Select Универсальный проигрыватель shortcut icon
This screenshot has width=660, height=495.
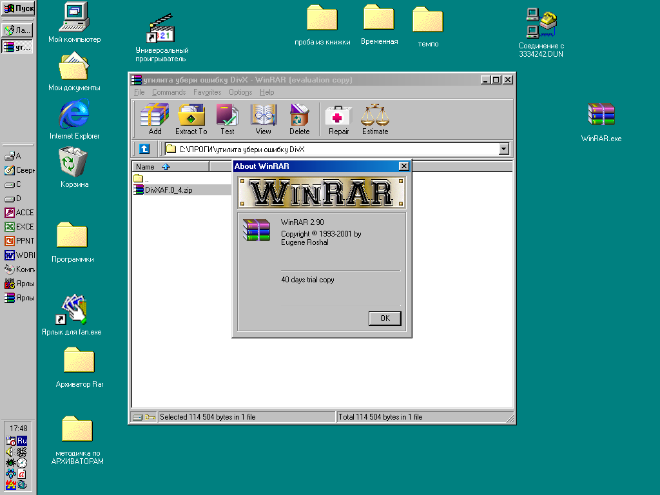162,38
